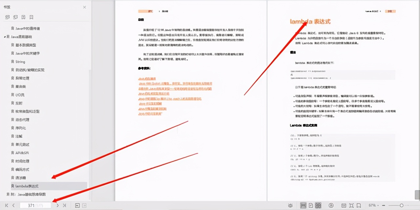
Task: Click the zoom slider handle
Action: click(401, 205)
